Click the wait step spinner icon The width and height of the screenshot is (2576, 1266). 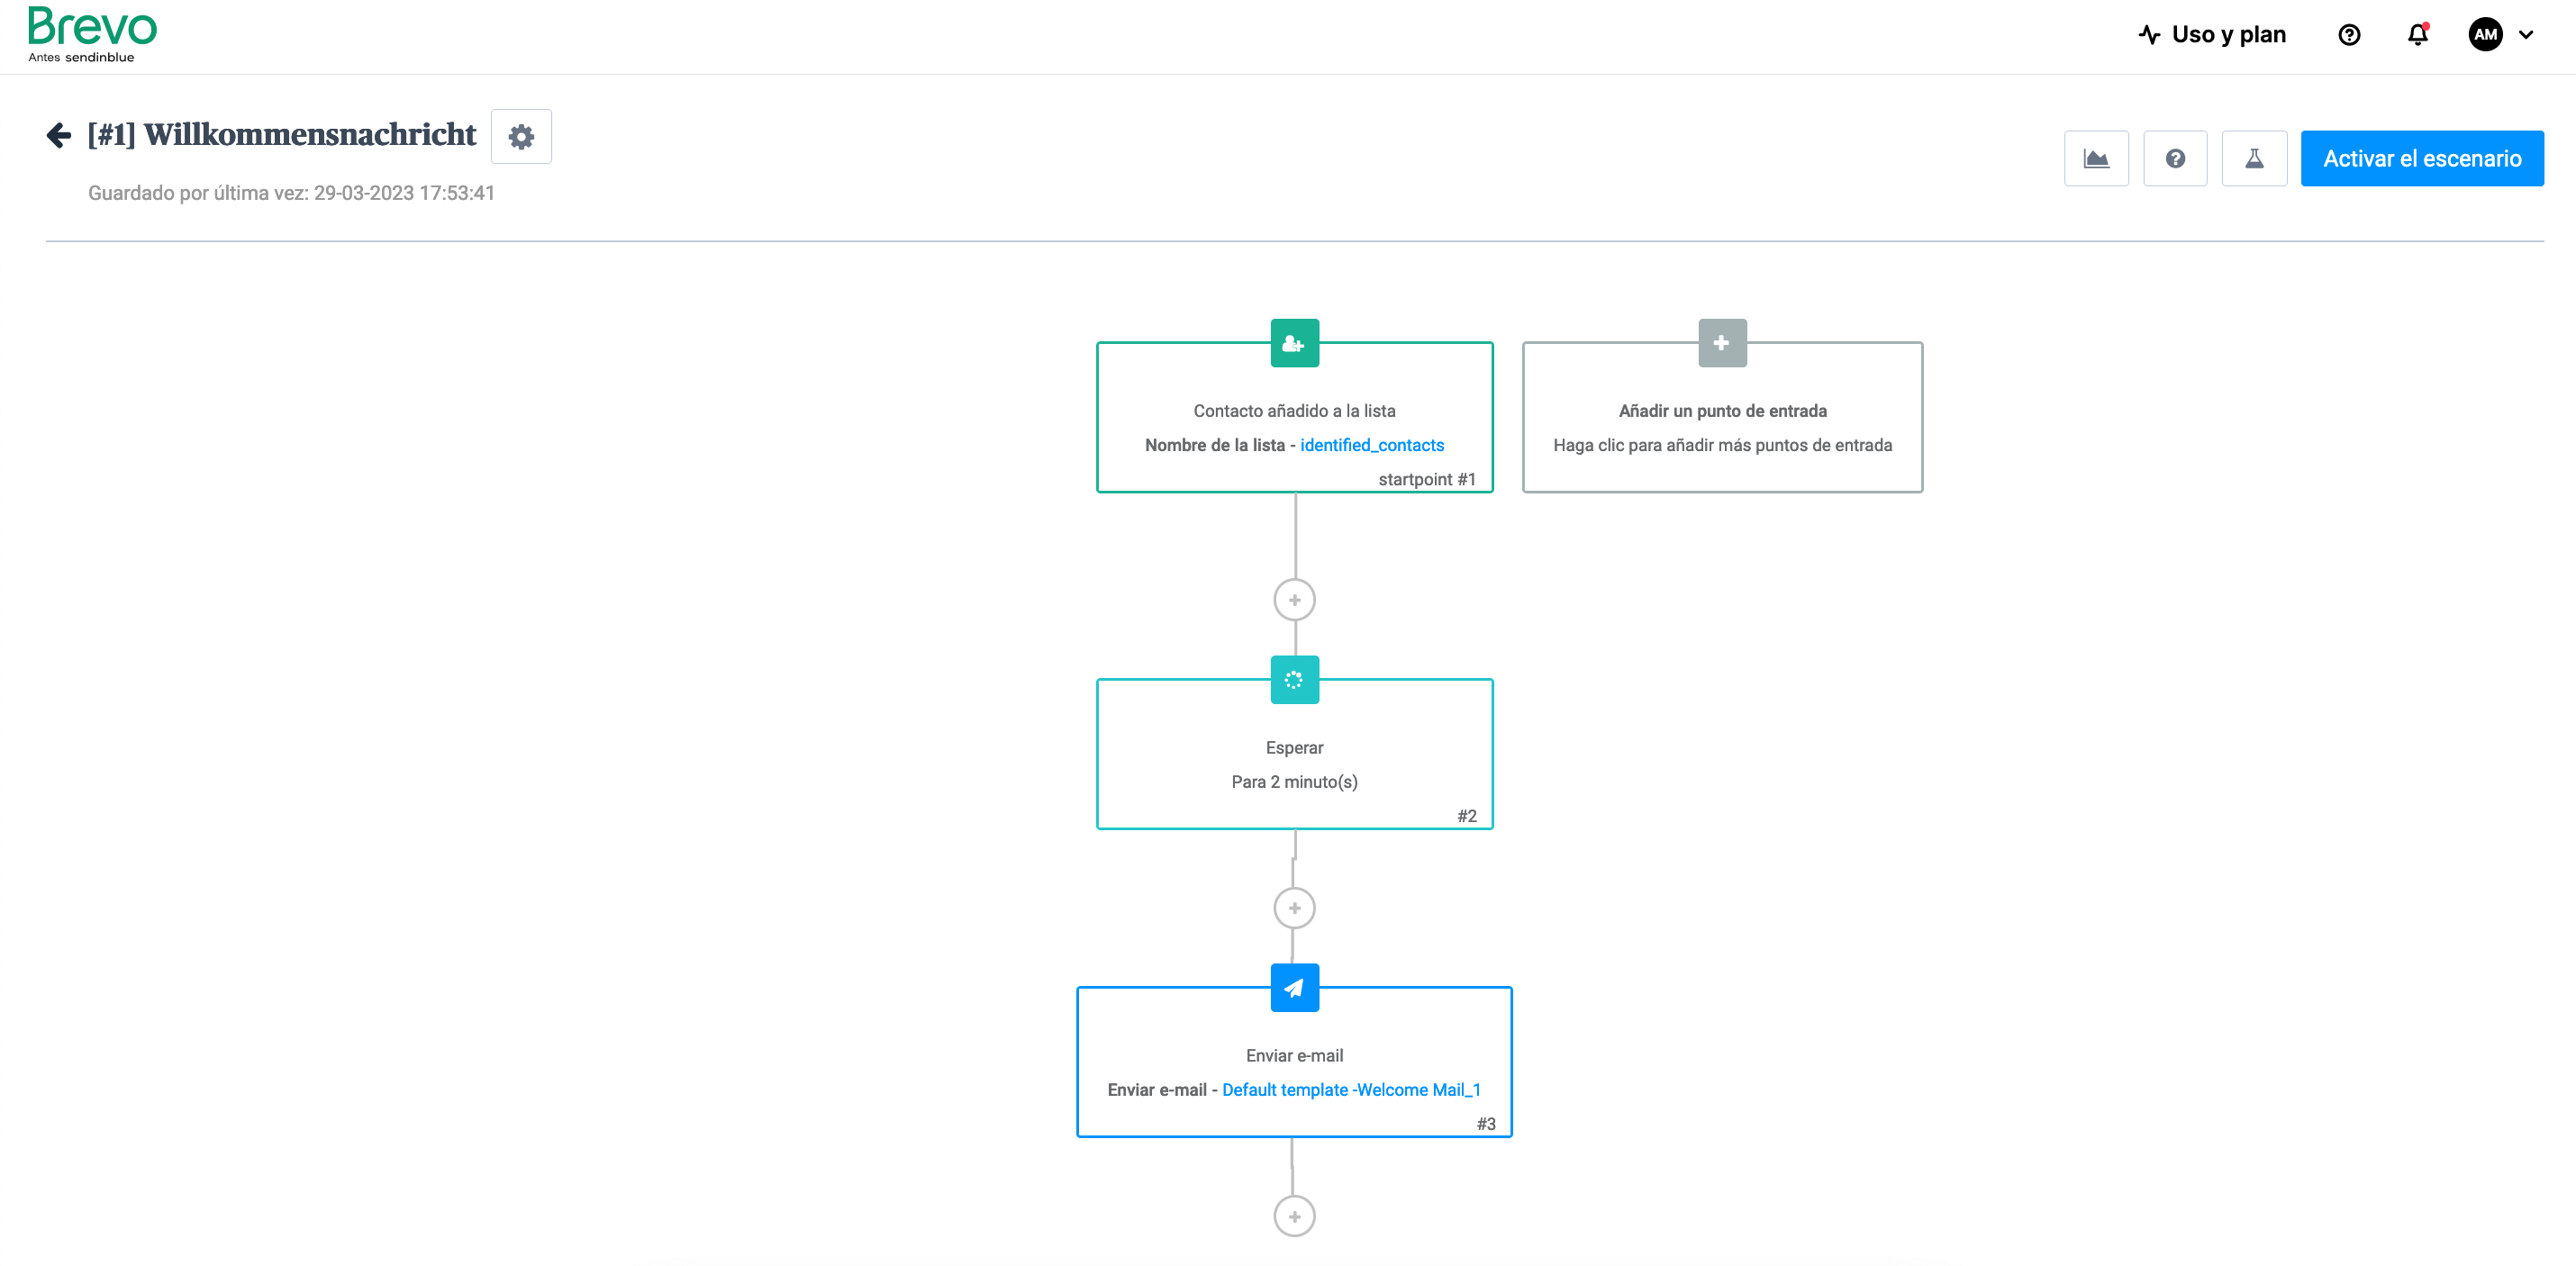(x=1294, y=680)
